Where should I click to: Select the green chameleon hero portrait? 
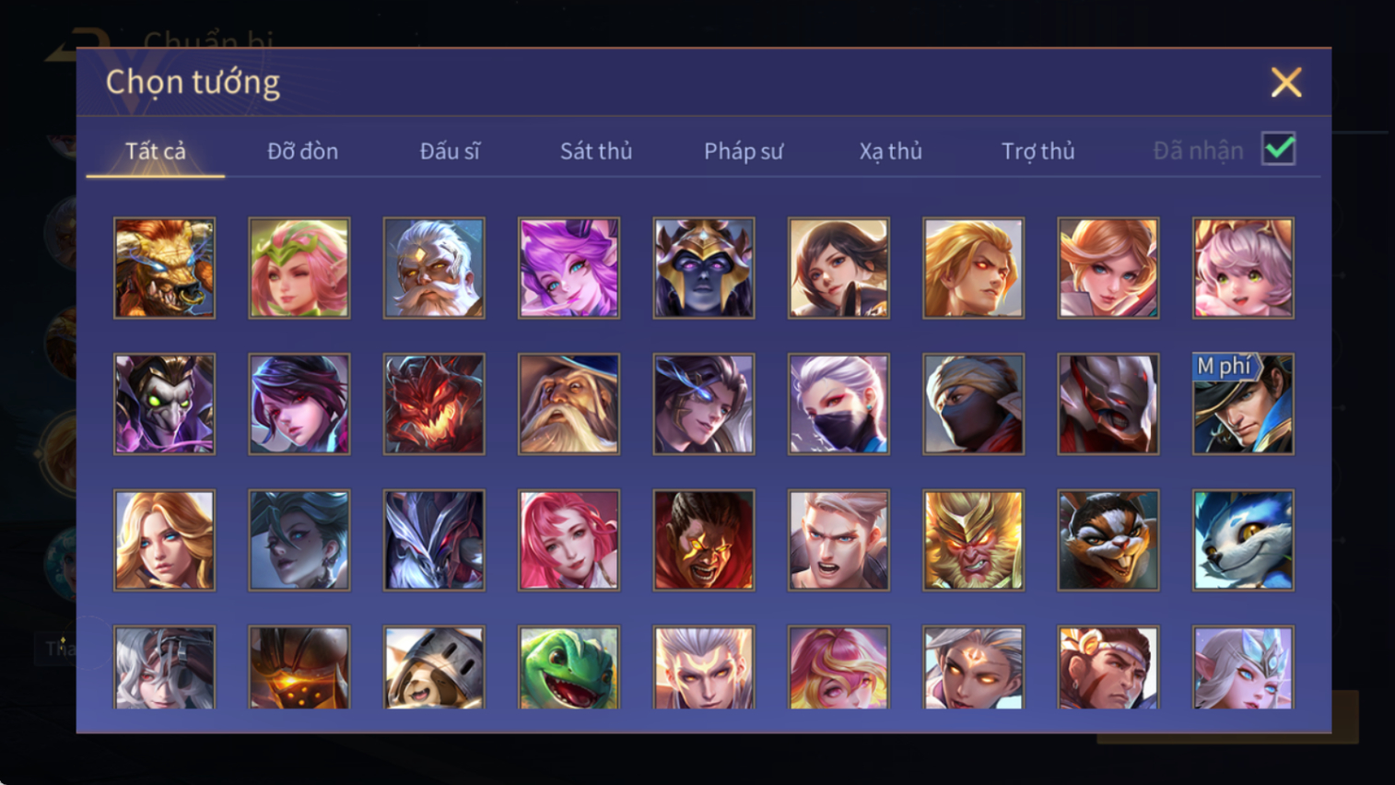coord(569,667)
